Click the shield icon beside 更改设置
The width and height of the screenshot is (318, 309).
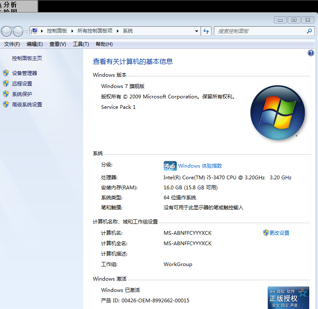(x=266, y=233)
